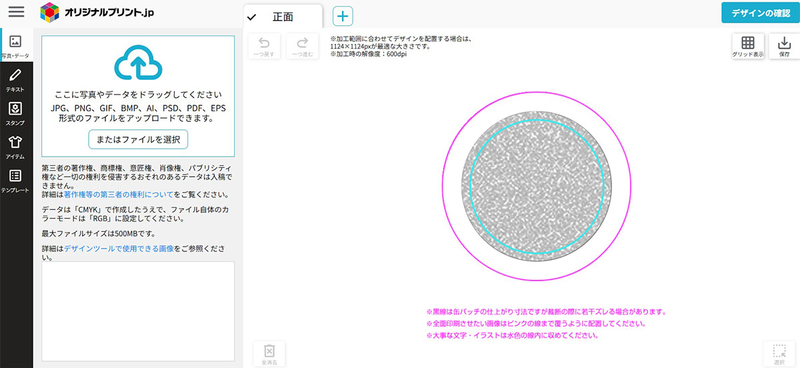Click デザインの確認 button
The image size is (800, 368).
click(x=761, y=13)
